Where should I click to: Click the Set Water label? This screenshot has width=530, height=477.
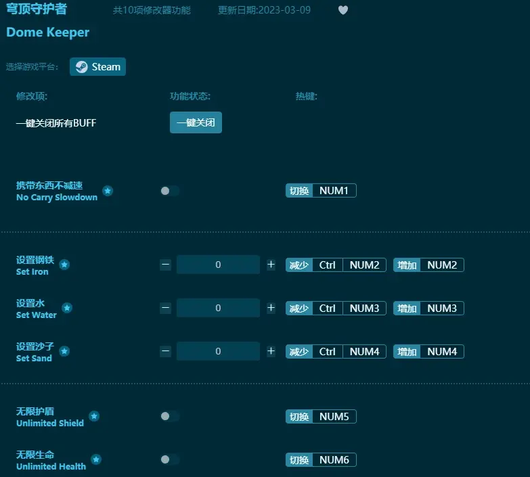tap(36, 315)
